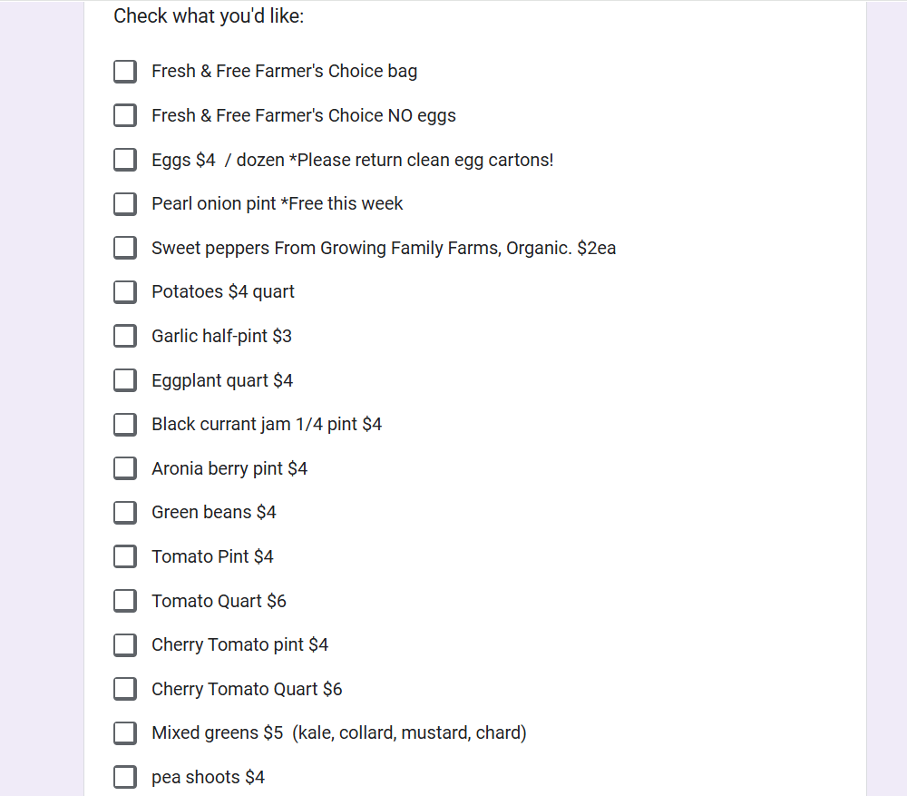Tick the Aronia berry pint checkbox
Viewport: 907px width, 796px height.
tap(125, 468)
